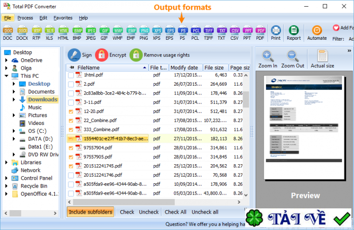354x230 pixels.
Task: Choose WMF output format
Action: pyautogui.click(x=118, y=33)
